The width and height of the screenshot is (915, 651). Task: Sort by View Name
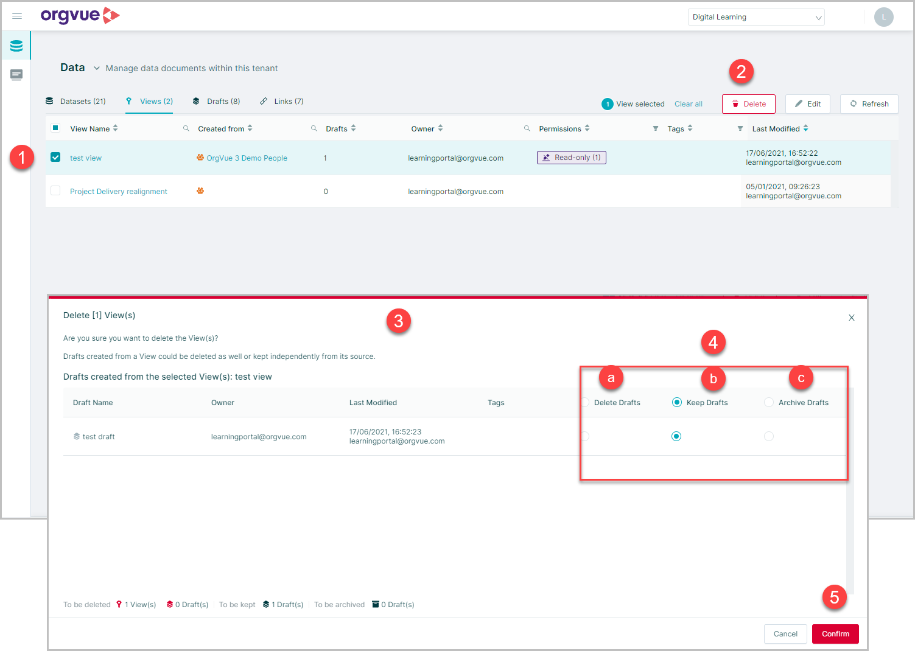pyautogui.click(x=116, y=128)
